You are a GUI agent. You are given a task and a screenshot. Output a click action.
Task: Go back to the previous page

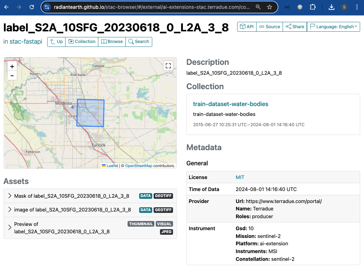pos(6,7)
